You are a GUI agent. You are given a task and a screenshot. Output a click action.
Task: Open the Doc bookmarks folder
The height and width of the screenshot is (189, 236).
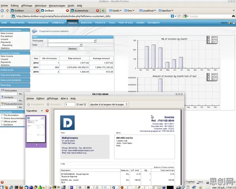(129, 11)
